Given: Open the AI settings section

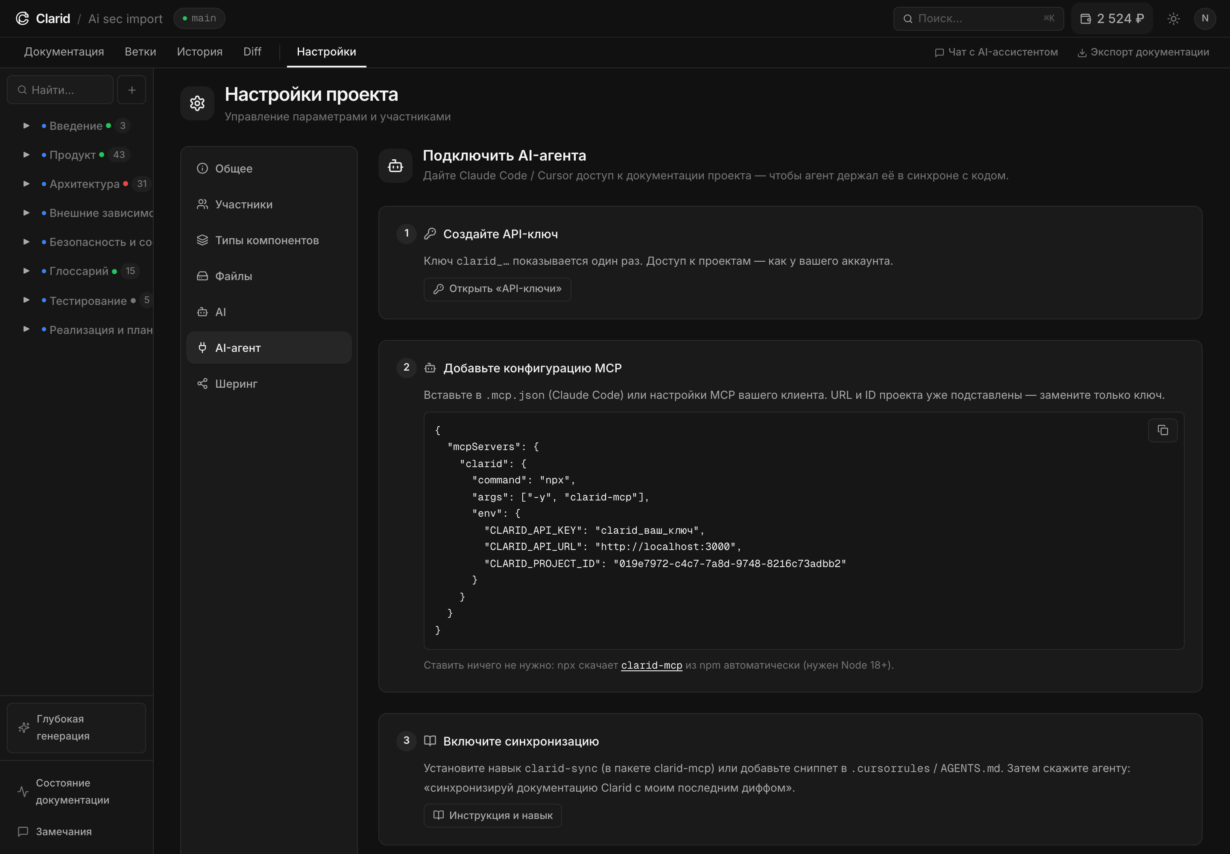Looking at the screenshot, I should click(x=269, y=312).
